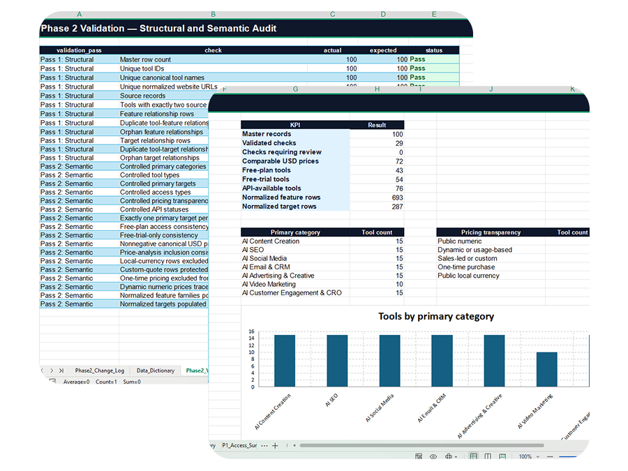Jump to last sheet with arrow-bar icon
Screen dimensions: 628x471
pos(61,371)
